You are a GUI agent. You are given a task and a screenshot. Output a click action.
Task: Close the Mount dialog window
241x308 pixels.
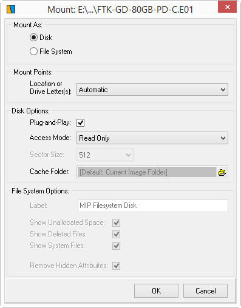coord(227,7)
